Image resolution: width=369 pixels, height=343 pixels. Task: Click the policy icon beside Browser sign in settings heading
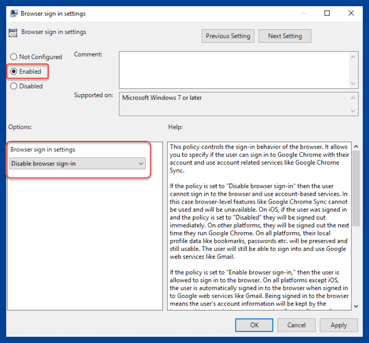pyautogui.click(x=12, y=32)
